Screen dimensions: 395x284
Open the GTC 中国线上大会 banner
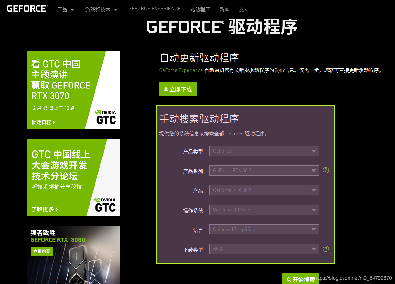74,177
